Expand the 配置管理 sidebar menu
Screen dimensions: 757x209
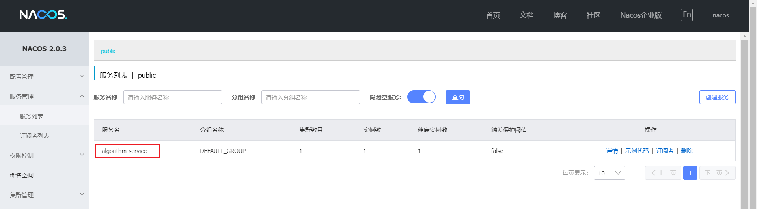click(44, 77)
